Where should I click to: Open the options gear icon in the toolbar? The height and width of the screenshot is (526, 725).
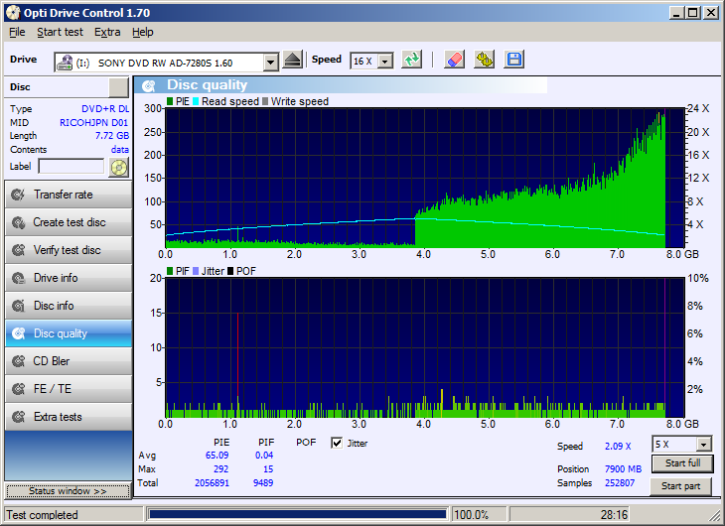[484, 60]
